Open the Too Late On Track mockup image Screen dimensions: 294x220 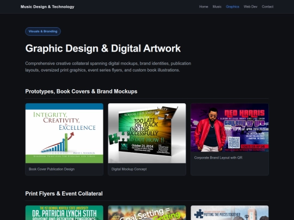pyautogui.click(x=147, y=133)
